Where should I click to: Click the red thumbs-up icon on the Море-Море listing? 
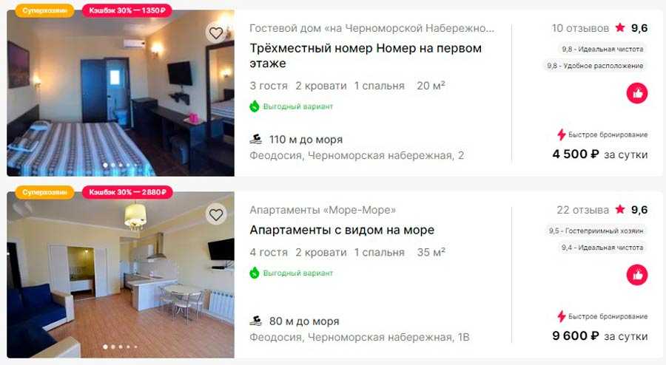point(637,275)
